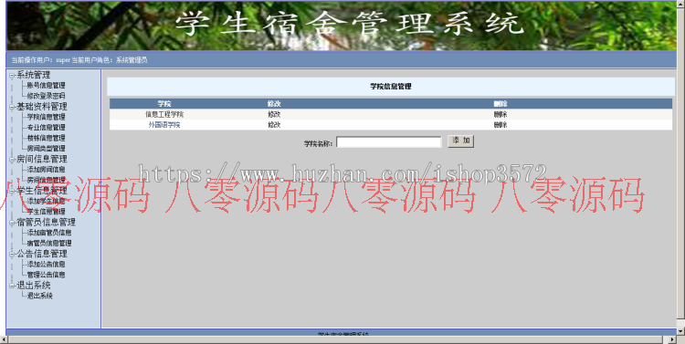685x344 pixels.
Task: Click the 基础资料管理 group label
Action: pyautogui.click(x=42, y=107)
